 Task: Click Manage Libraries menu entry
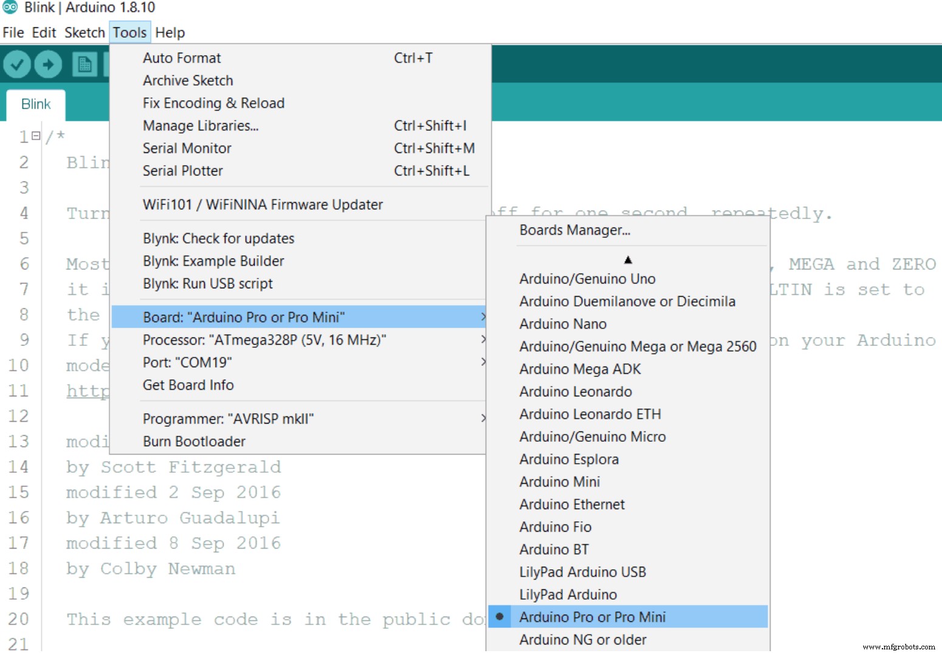click(x=201, y=126)
